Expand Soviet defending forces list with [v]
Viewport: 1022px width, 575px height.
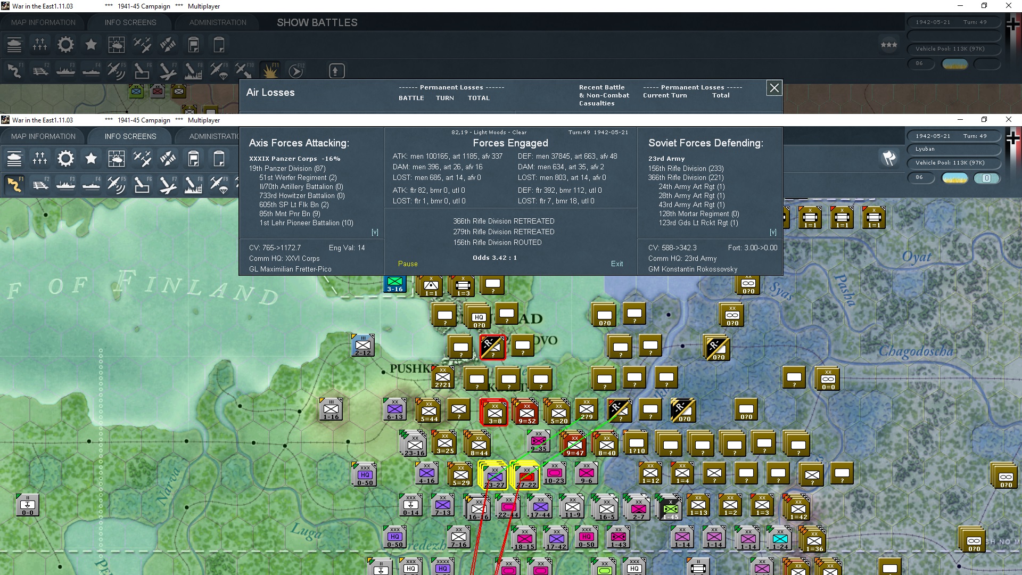(773, 232)
